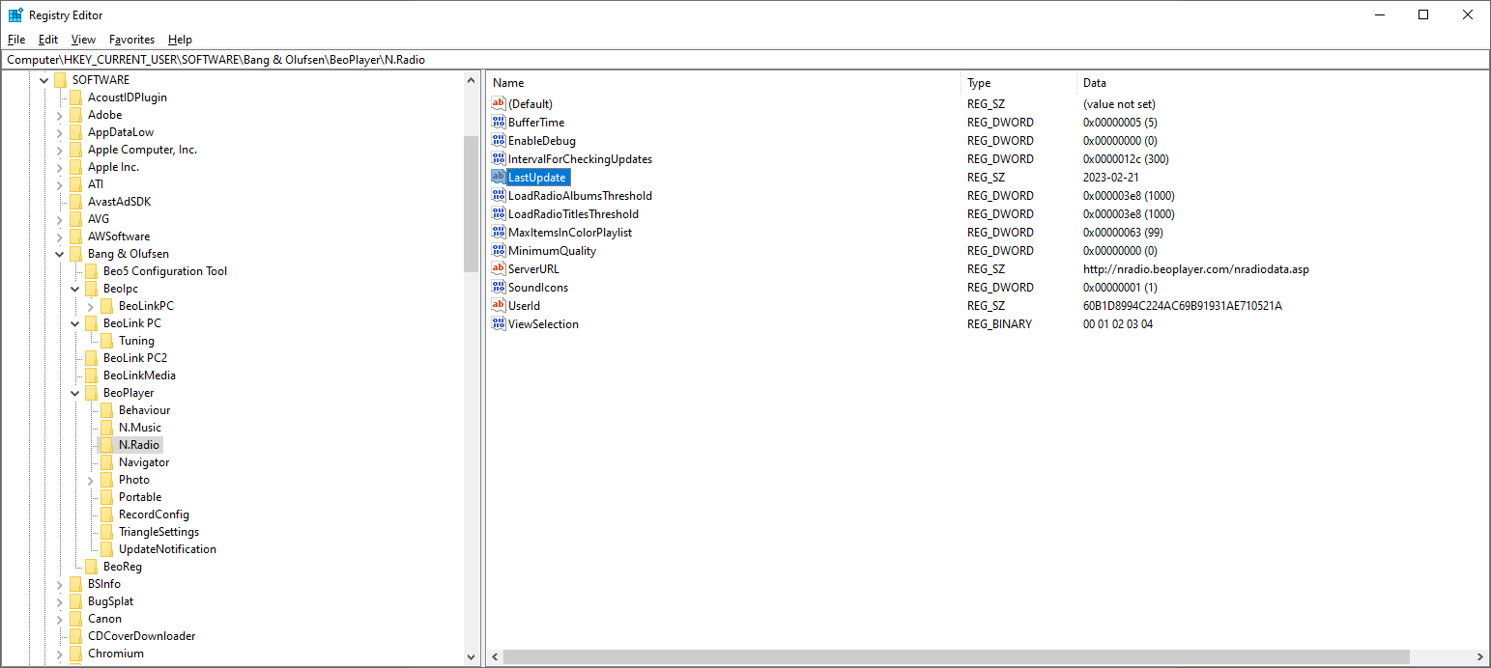Image resolution: width=1491 pixels, height=668 pixels.
Task: Open the Edit menu
Action: [48, 40]
